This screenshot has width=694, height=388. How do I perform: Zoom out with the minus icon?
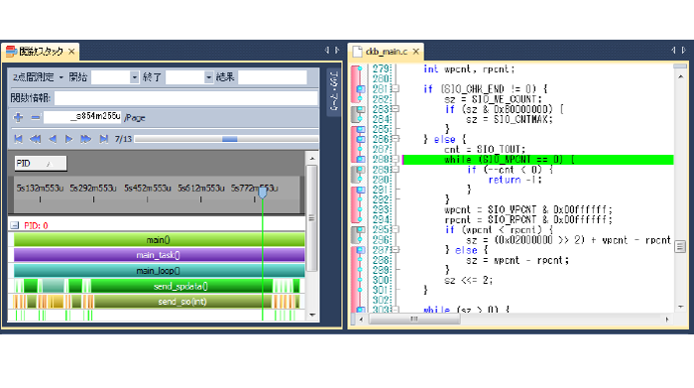36,117
